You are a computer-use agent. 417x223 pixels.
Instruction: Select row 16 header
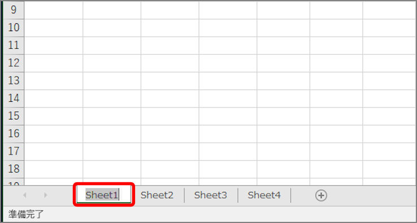pyautogui.click(x=14, y=134)
